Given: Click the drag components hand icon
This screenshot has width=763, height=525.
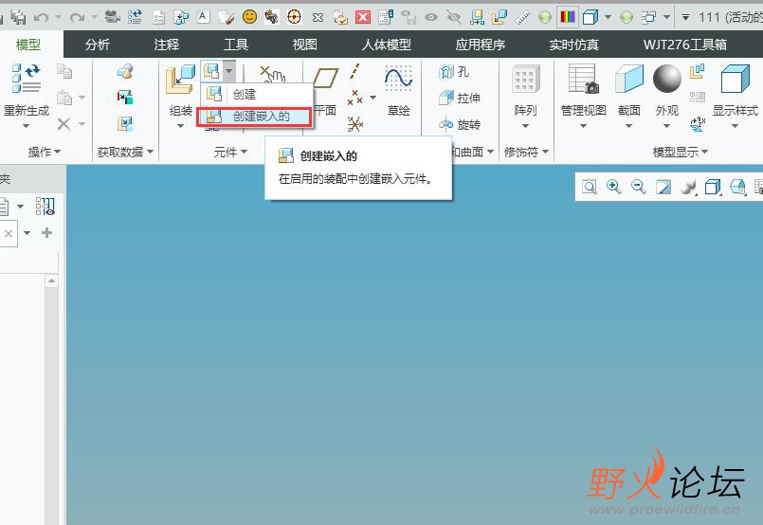Looking at the screenshot, I should point(273,75).
